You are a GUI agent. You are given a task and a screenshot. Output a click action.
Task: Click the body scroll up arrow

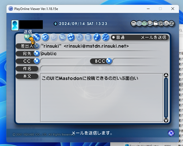[x=166, y=75]
